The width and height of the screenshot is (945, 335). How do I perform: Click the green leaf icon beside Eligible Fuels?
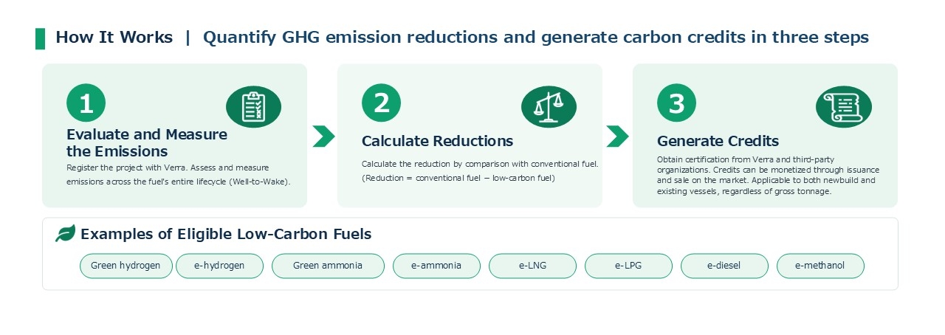[x=65, y=234]
